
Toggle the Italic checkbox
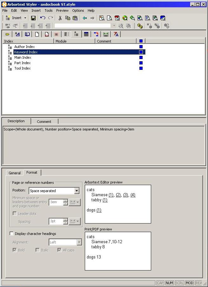37,250
